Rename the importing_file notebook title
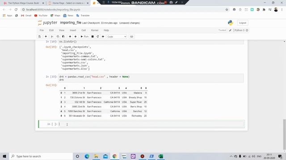Viewport: 286px width, 160px height. tap(71, 23)
